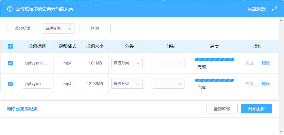Click mp4 format cell in 1.01MB row
The image size is (284, 135).
pyautogui.click(x=67, y=63)
